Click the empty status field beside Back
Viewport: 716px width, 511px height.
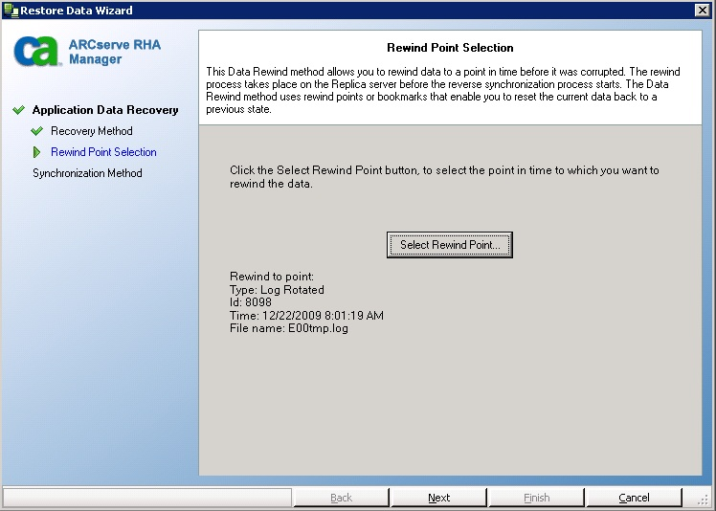coord(147,498)
